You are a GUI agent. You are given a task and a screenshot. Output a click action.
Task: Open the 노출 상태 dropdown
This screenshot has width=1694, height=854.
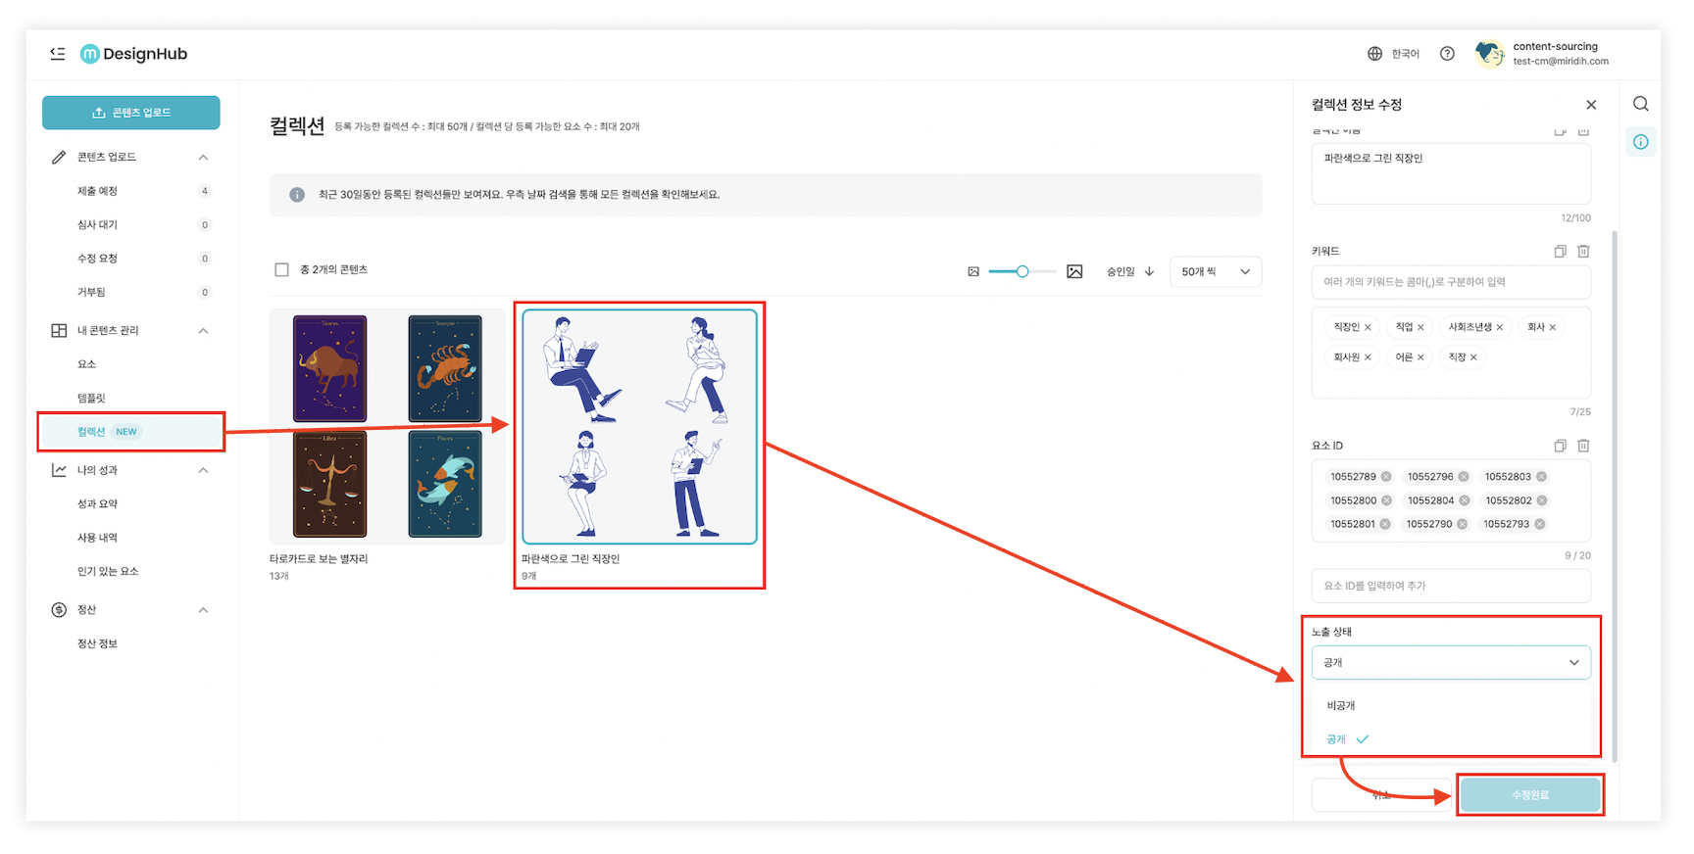[x=1450, y=663]
